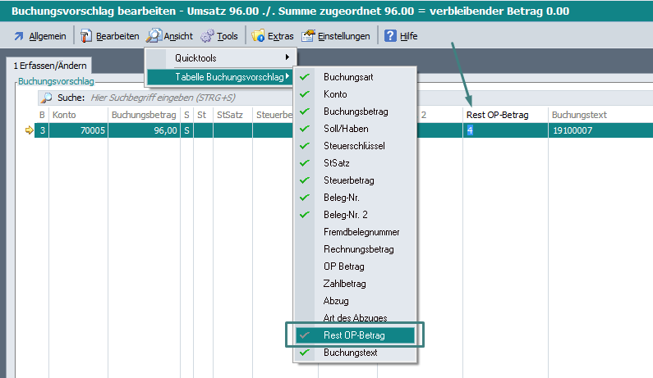Click the Buchungstext column header
653x378 pixels.
tap(579, 115)
